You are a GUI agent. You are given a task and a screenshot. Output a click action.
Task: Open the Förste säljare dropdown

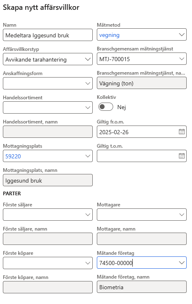coord(87,215)
